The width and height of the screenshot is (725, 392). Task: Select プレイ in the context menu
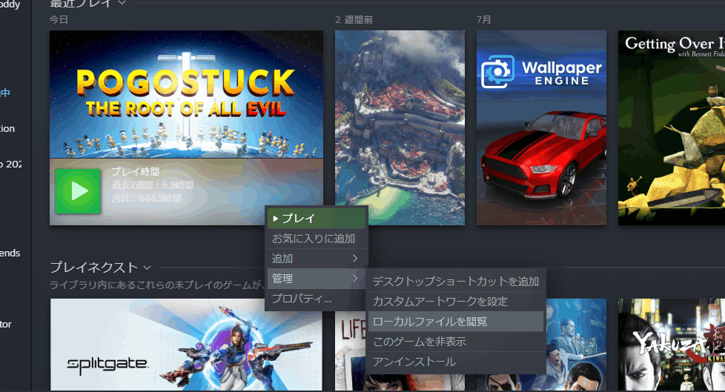[317, 218]
